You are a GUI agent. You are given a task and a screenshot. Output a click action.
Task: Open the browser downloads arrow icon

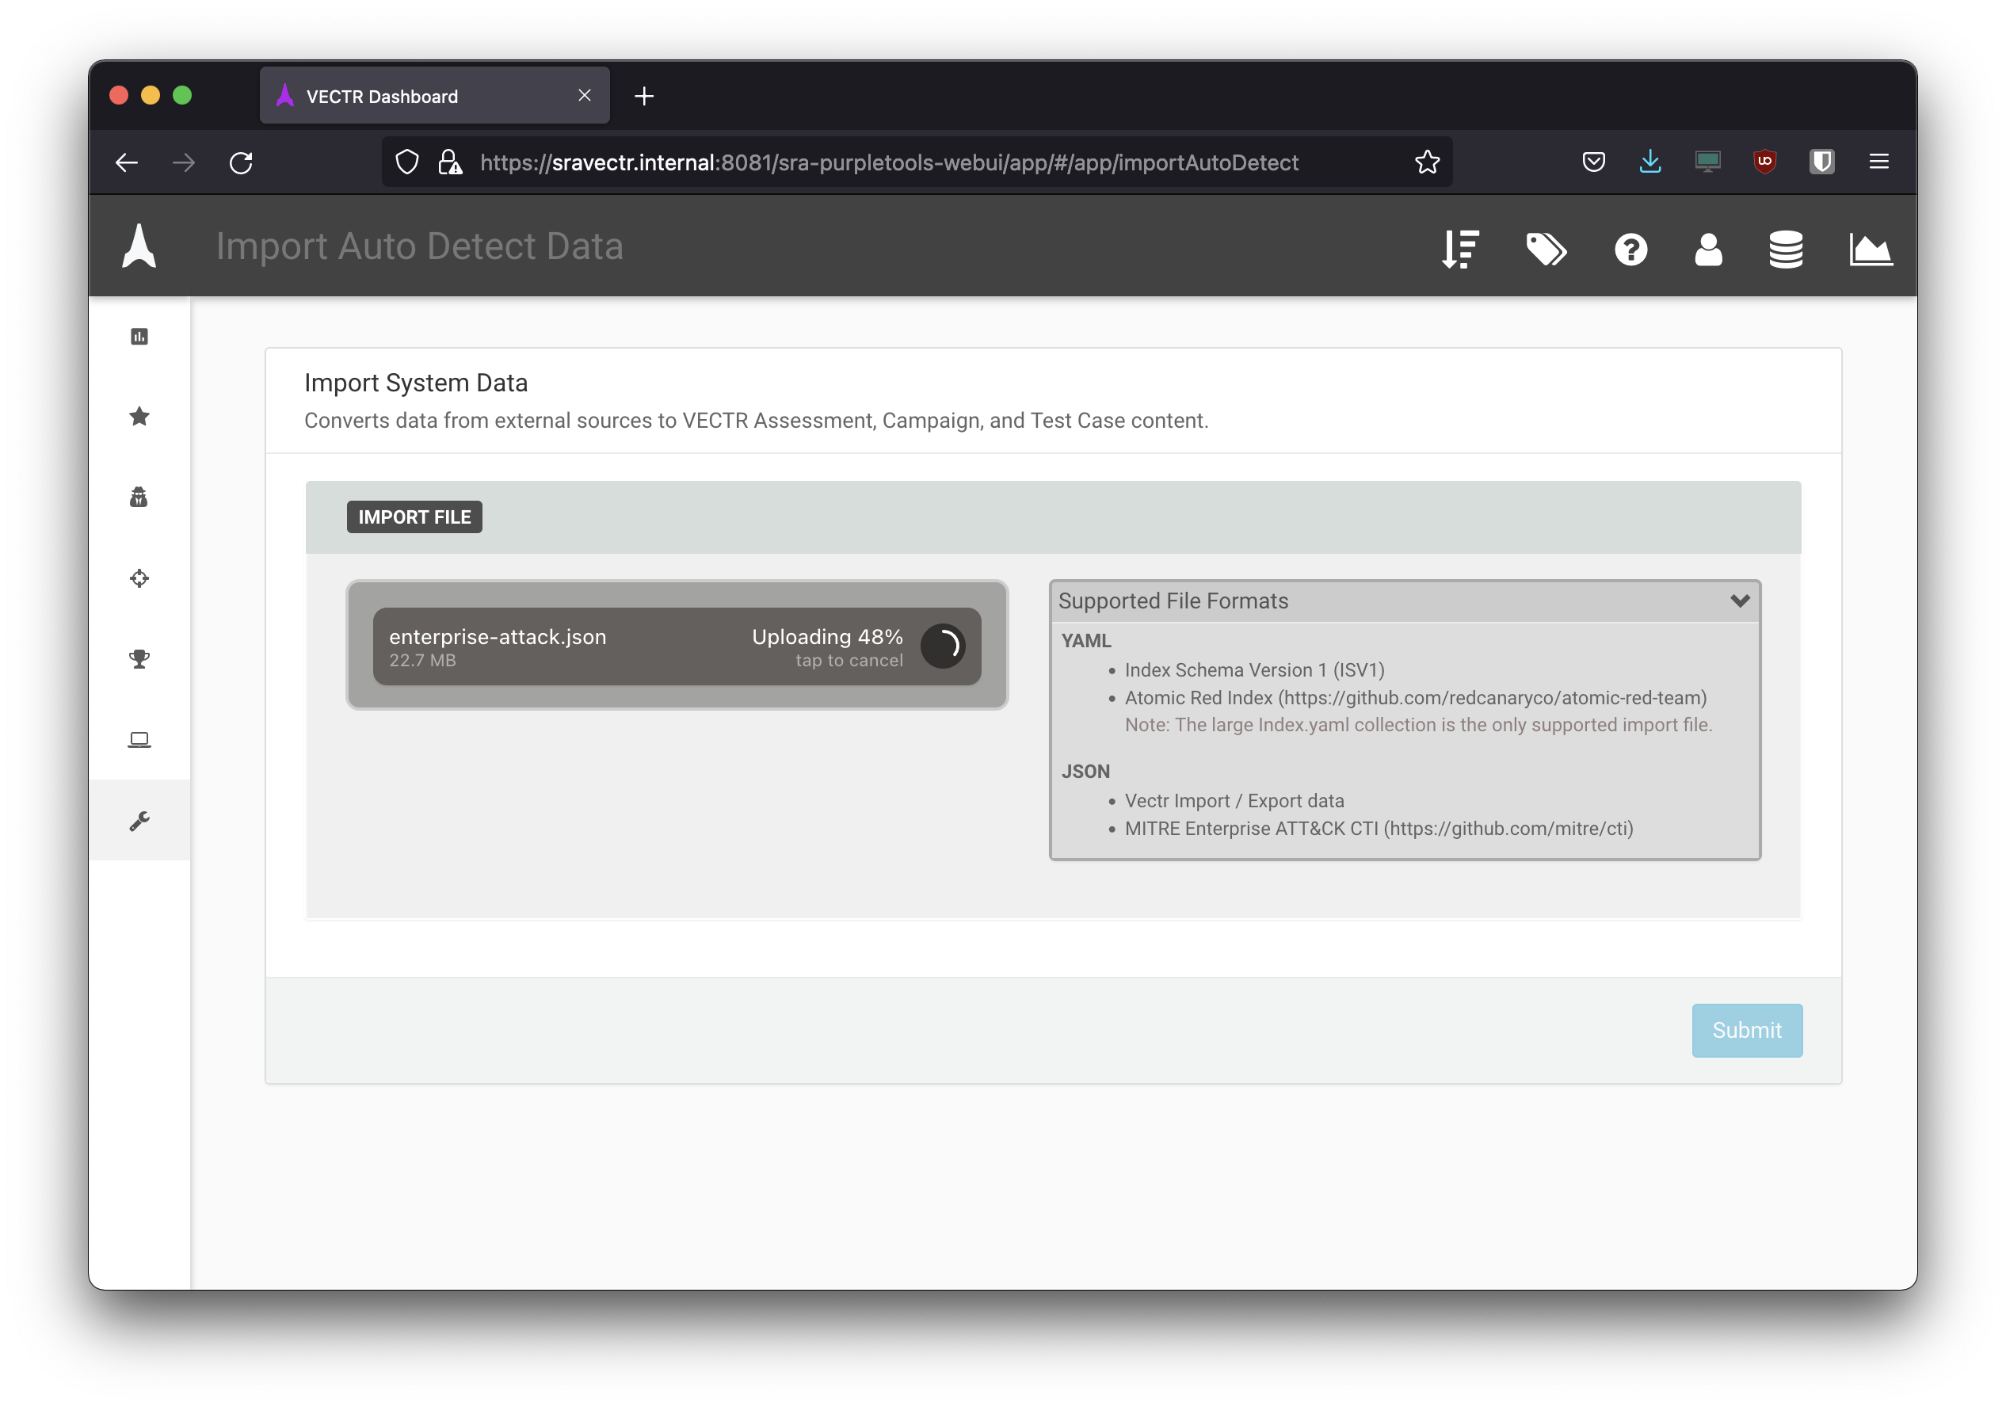[1649, 162]
